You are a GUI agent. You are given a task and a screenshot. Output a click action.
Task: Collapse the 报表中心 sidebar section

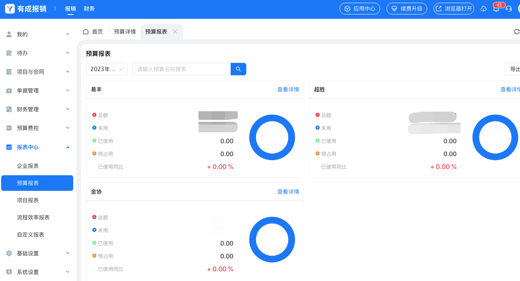[x=38, y=147]
